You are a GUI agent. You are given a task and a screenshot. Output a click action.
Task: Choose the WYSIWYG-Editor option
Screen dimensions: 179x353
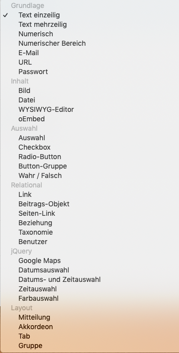coord(89,110)
